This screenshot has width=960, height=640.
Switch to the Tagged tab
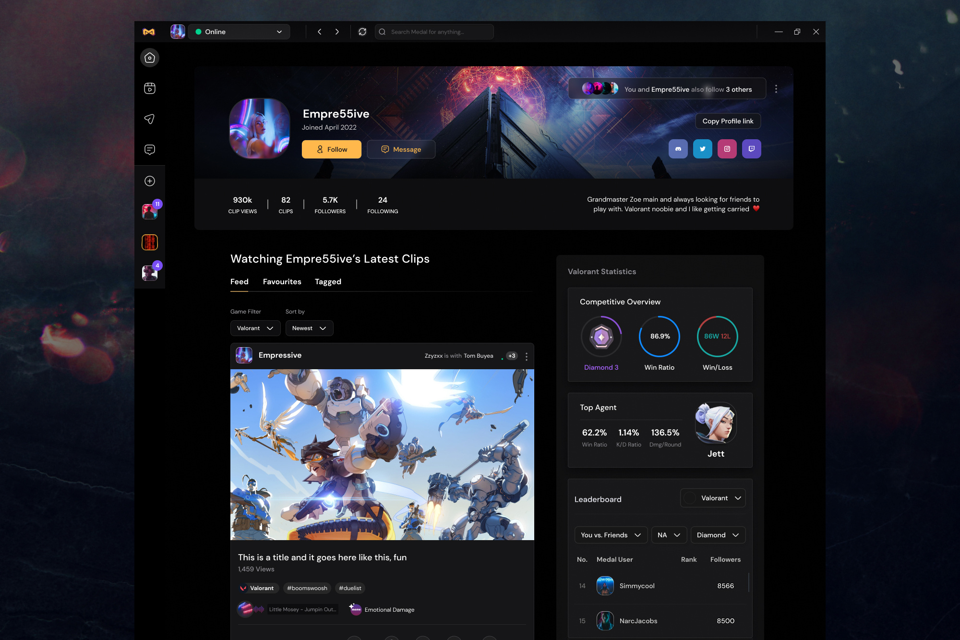click(x=328, y=282)
